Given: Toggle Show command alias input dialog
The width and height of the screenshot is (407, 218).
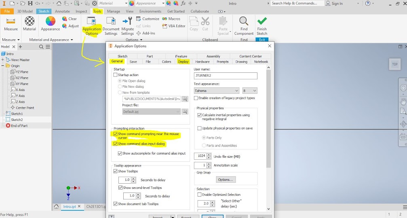Looking at the screenshot, I should (115, 144).
